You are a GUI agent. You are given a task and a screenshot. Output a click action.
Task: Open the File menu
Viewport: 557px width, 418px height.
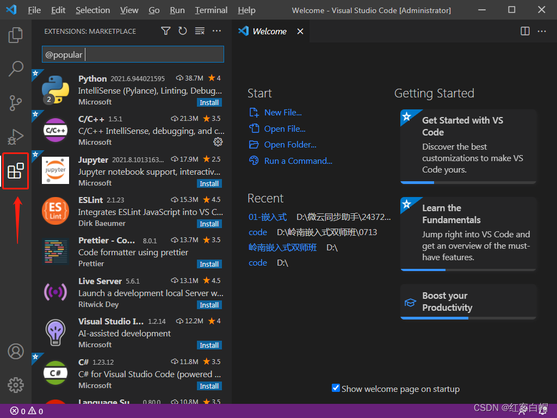[34, 10]
